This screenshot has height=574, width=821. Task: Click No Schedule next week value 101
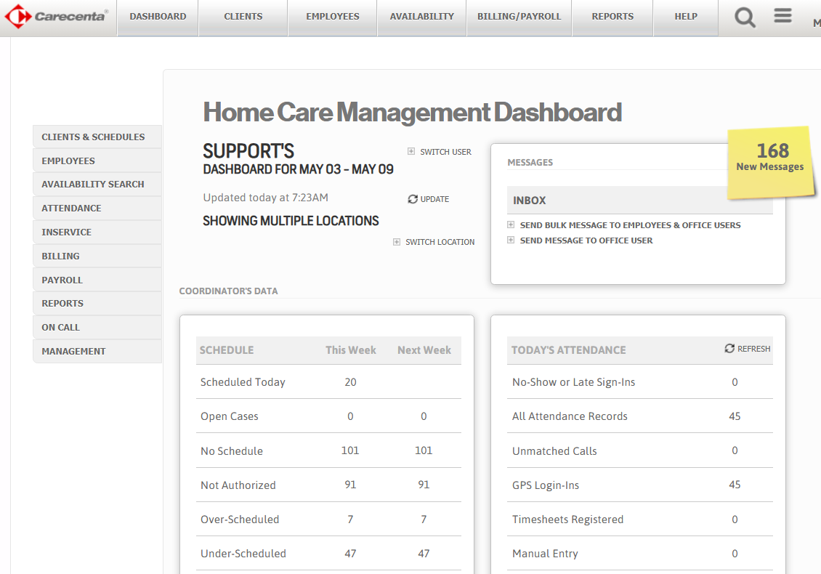tap(424, 450)
